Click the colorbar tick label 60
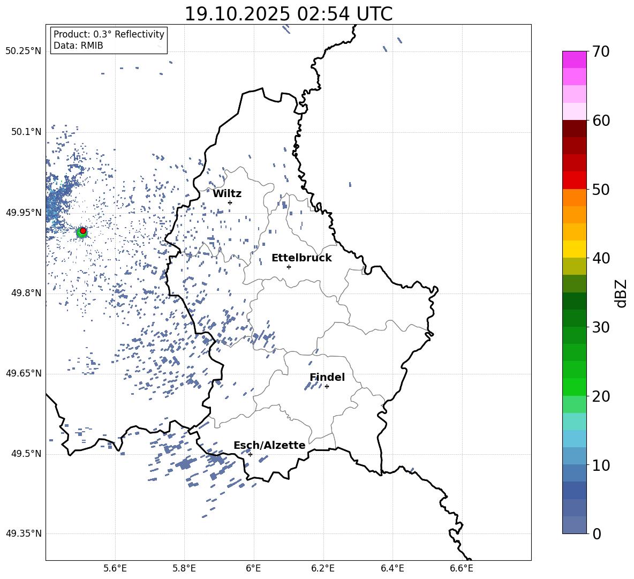The image size is (634, 579). pos(601,121)
